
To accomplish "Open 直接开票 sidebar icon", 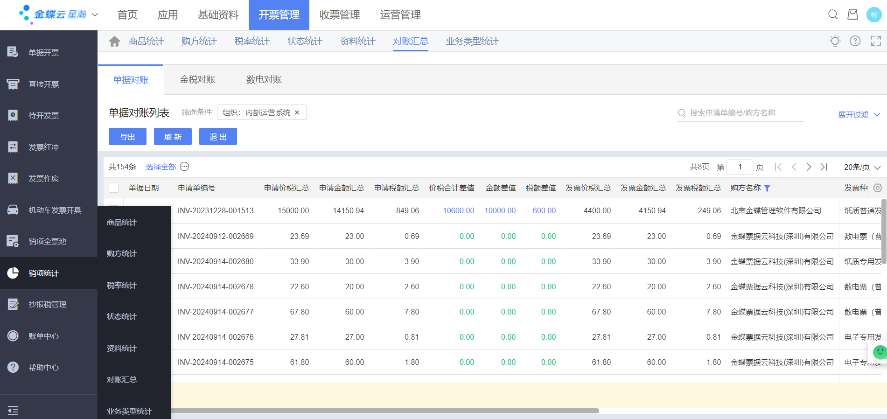I will (x=13, y=84).
